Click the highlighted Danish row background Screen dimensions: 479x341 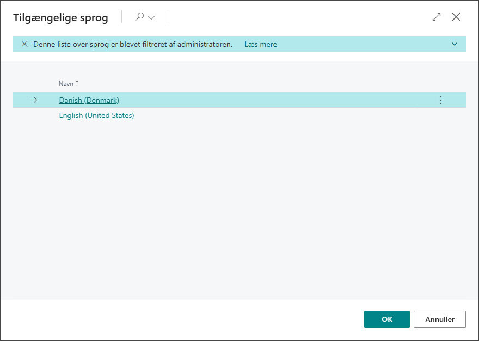click(275, 100)
